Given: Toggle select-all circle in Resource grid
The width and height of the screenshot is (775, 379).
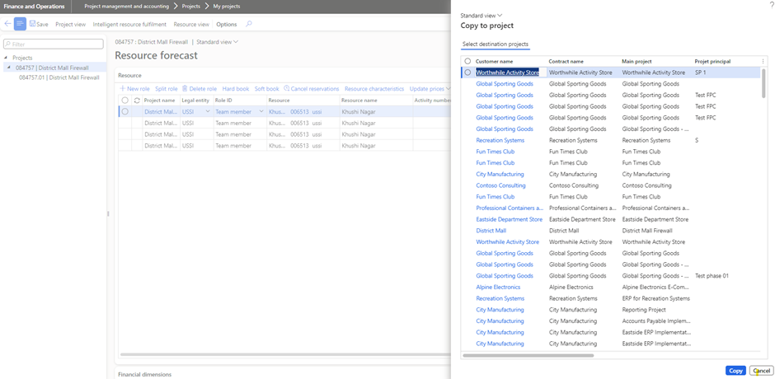Looking at the screenshot, I should (x=125, y=100).
